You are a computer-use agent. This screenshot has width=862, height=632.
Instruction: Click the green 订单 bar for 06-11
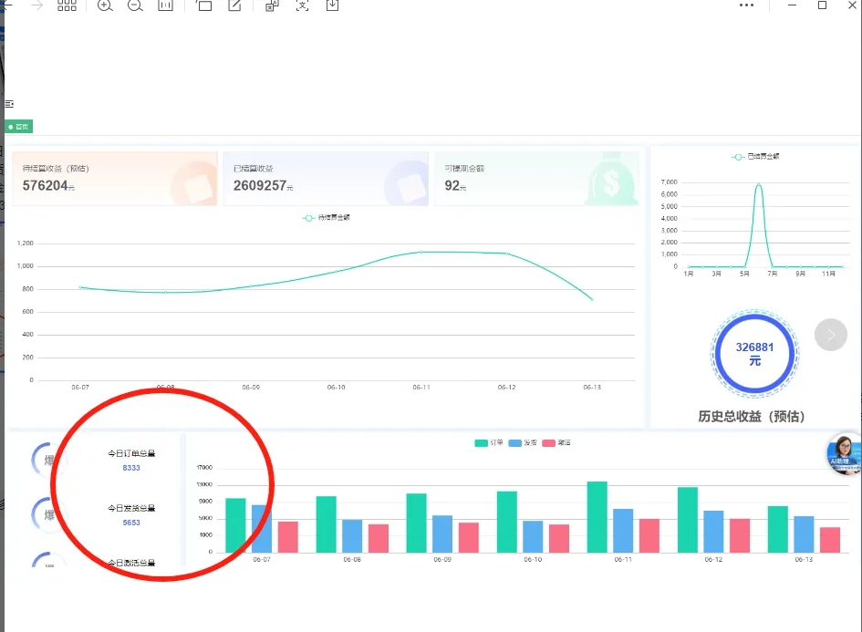tap(597, 516)
